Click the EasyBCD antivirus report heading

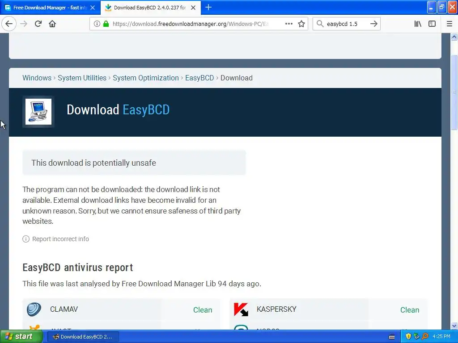[78, 268]
